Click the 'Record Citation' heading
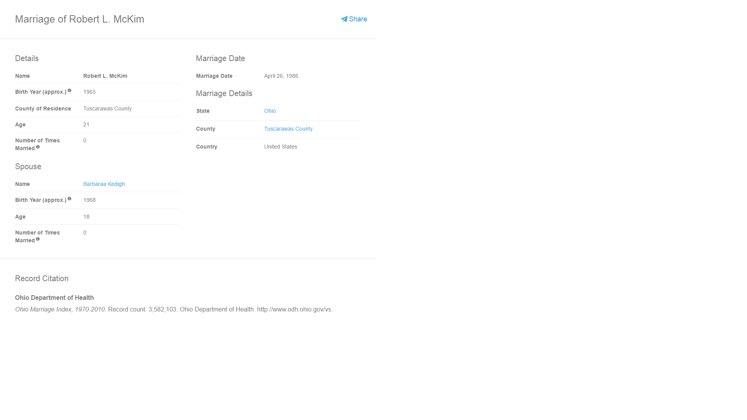The image size is (747, 420). pos(42,278)
